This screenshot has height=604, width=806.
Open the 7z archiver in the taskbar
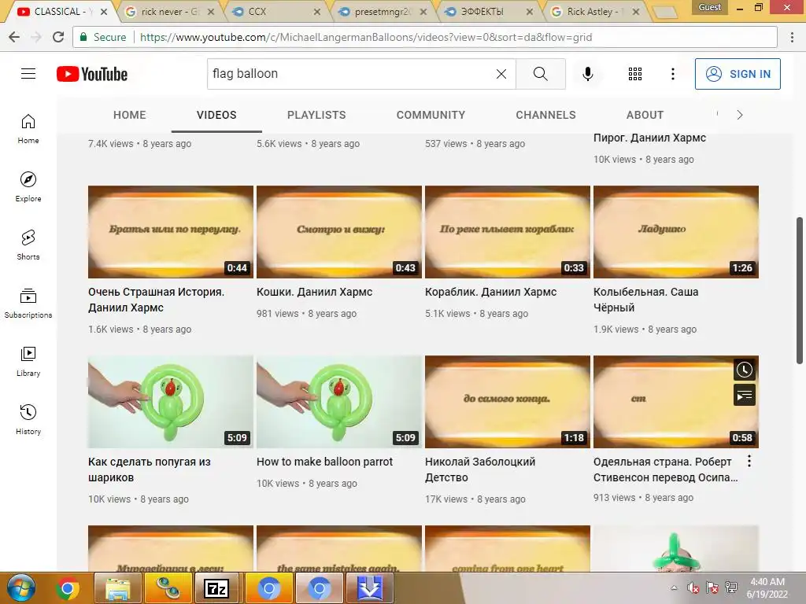tap(217, 588)
